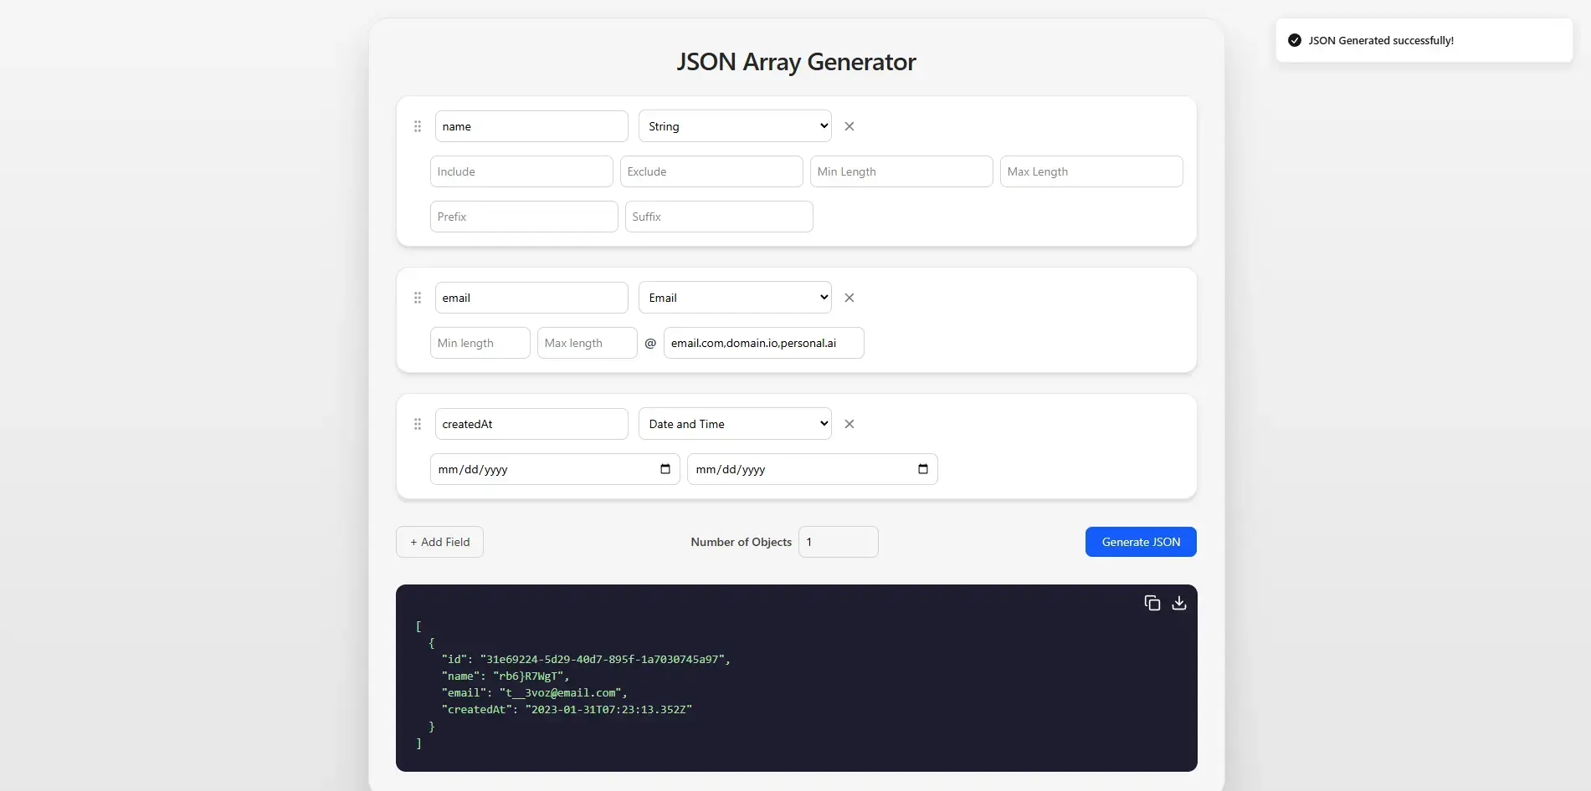Click the drag handle for email field
The height and width of the screenshot is (791, 1591).
418,298
